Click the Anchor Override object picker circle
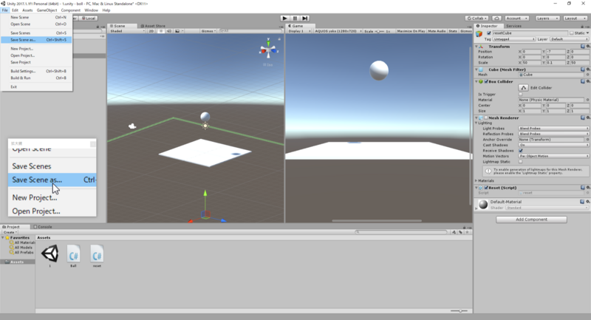591x320 pixels. point(587,140)
